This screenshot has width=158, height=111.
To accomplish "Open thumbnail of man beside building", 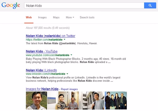I will (x=92, y=100).
